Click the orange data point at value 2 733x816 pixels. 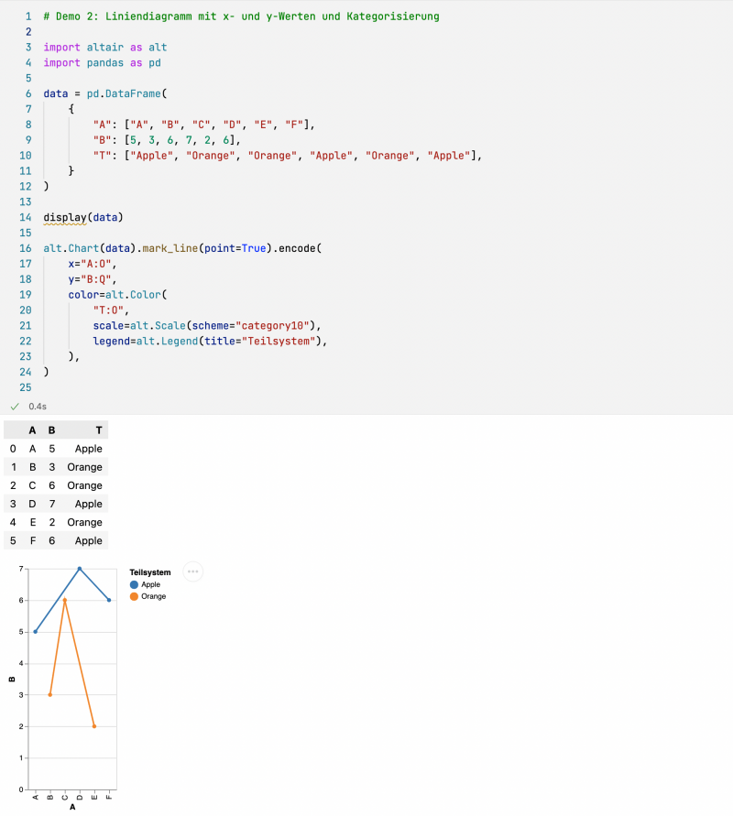click(x=93, y=726)
